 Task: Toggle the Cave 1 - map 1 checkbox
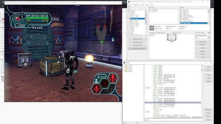tap(129, 16)
